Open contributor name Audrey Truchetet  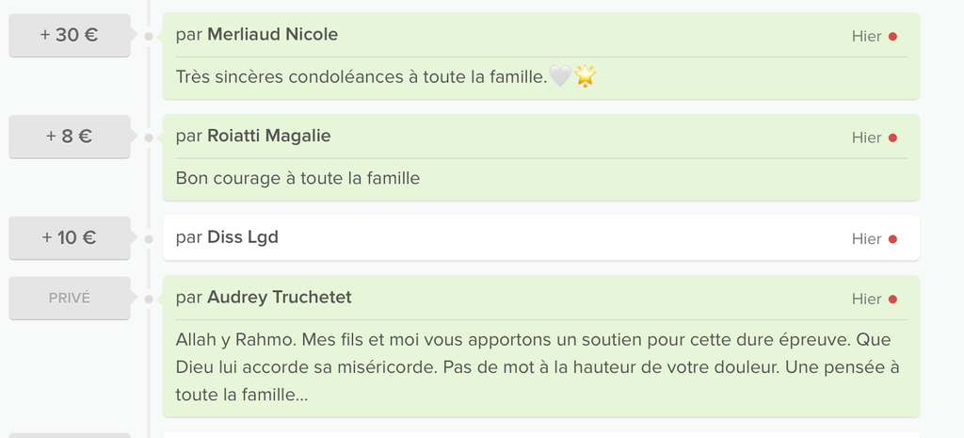tap(279, 298)
